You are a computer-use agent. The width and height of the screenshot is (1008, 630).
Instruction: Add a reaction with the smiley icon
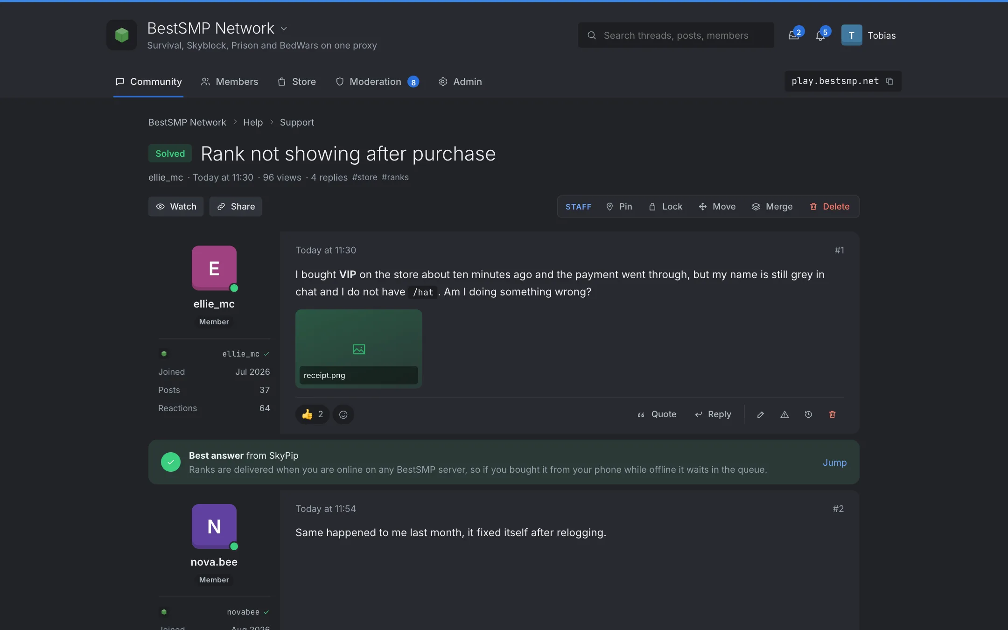tap(343, 414)
